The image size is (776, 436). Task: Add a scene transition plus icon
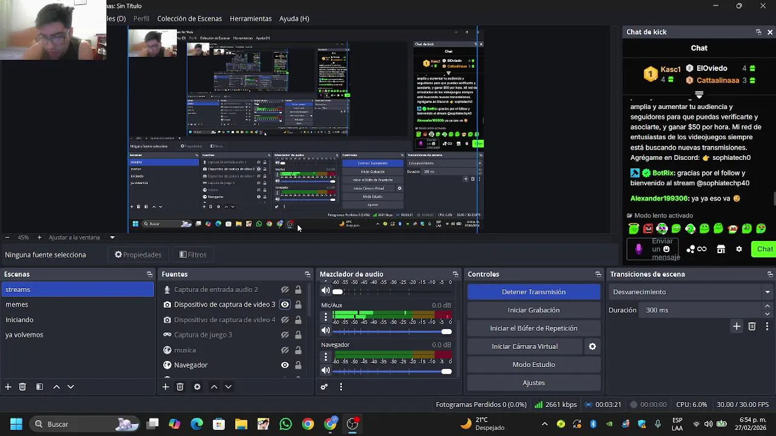pyautogui.click(x=737, y=326)
